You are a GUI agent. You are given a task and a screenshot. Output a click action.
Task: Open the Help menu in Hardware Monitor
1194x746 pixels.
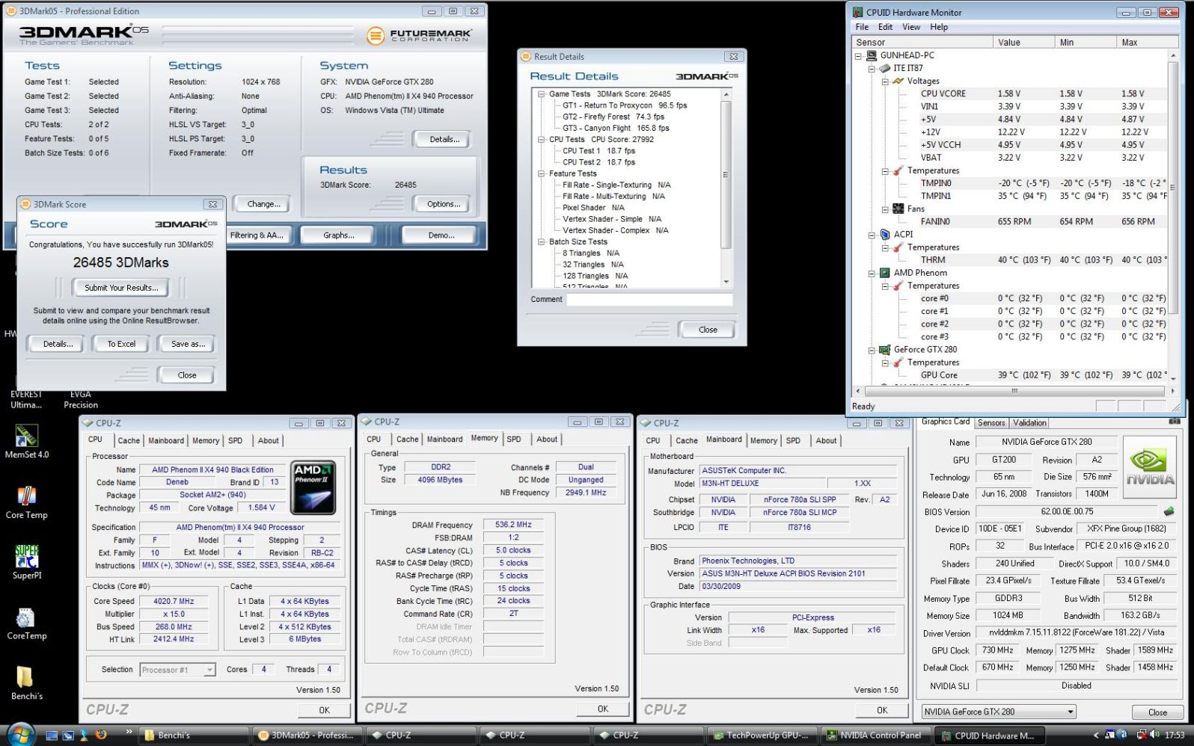pos(939,27)
